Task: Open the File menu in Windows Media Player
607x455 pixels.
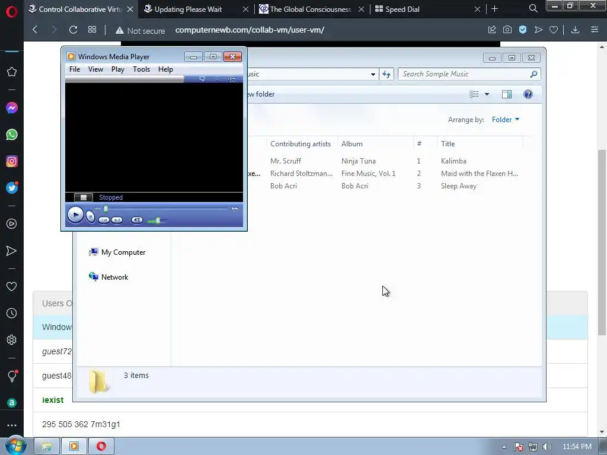Action: point(75,69)
